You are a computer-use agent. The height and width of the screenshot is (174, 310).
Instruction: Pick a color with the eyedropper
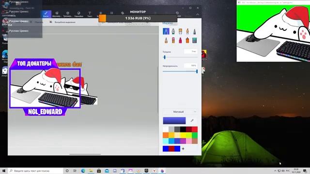pyautogui.click(x=192, y=120)
